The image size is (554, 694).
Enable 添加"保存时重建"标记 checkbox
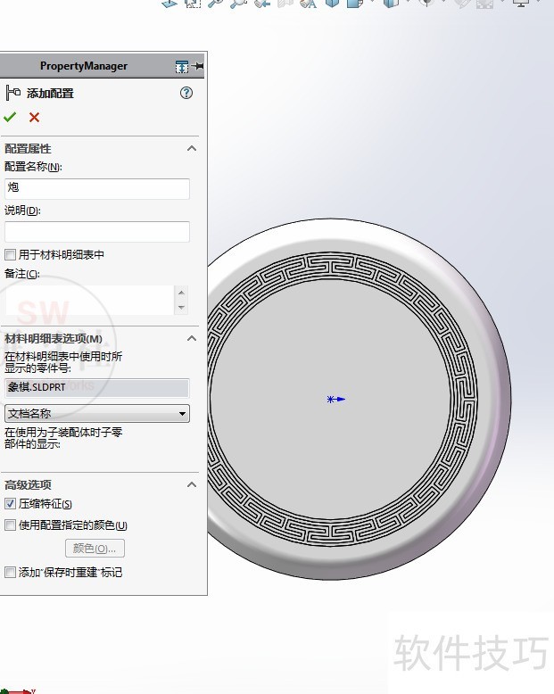tap(10, 573)
